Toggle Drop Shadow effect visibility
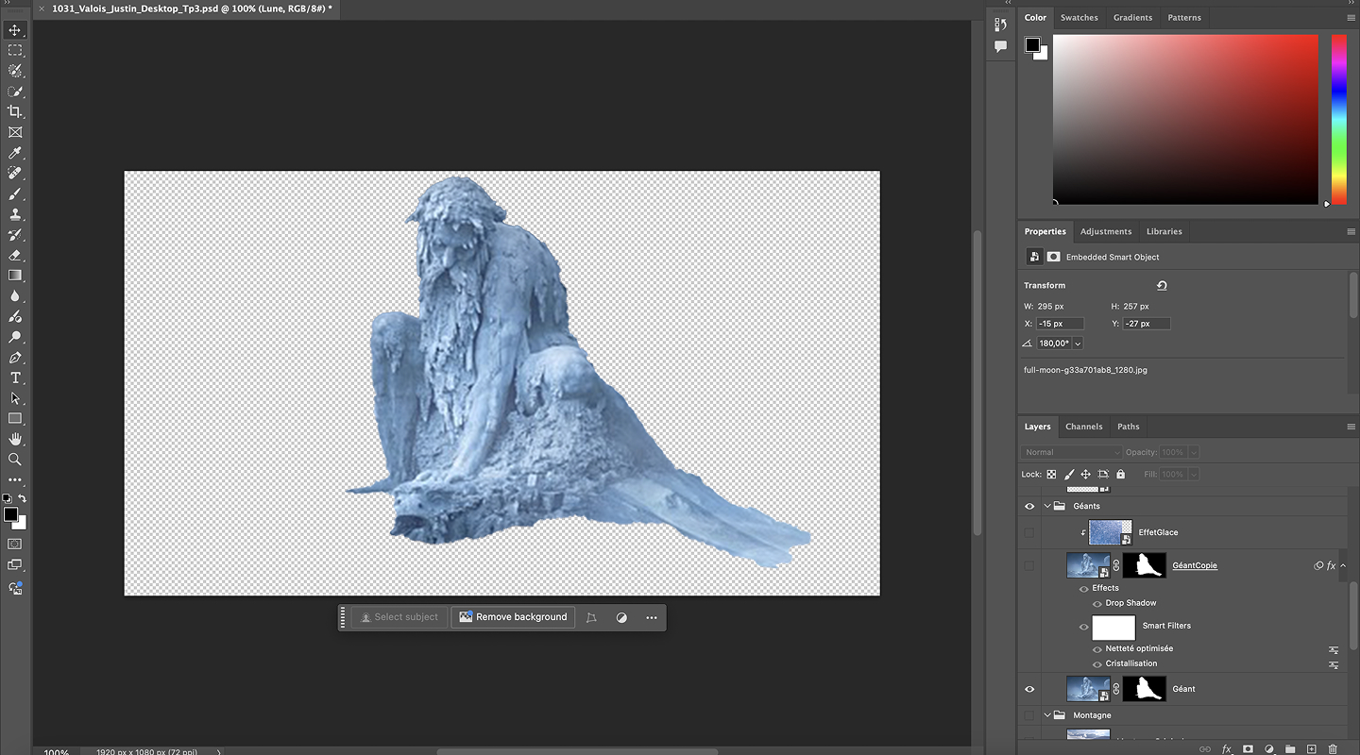The height and width of the screenshot is (755, 1360). (1097, 603)
